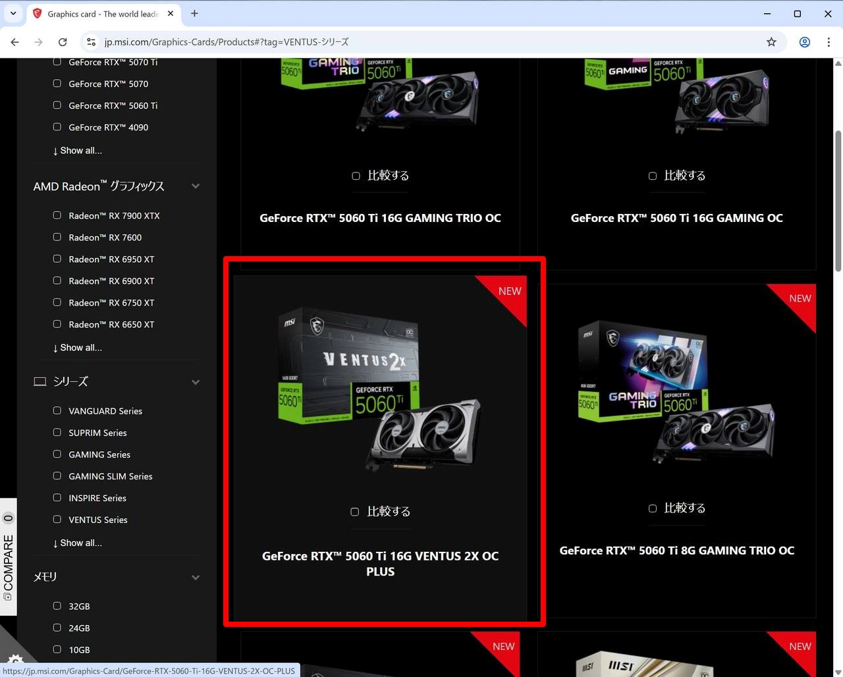Screen dimensions: 843x677
Task: Click the page vertical scrollbar thumb
Action: coord(838,201)
